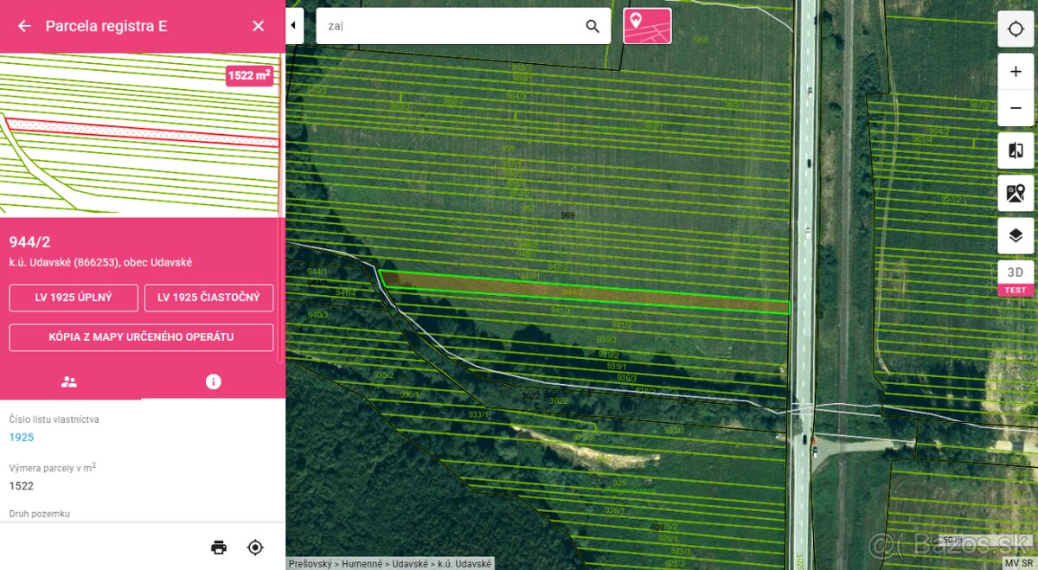Viewport: 1038px width, 570px height.
Task: Click the back arrow in panel header
Action: click(24, 26)
